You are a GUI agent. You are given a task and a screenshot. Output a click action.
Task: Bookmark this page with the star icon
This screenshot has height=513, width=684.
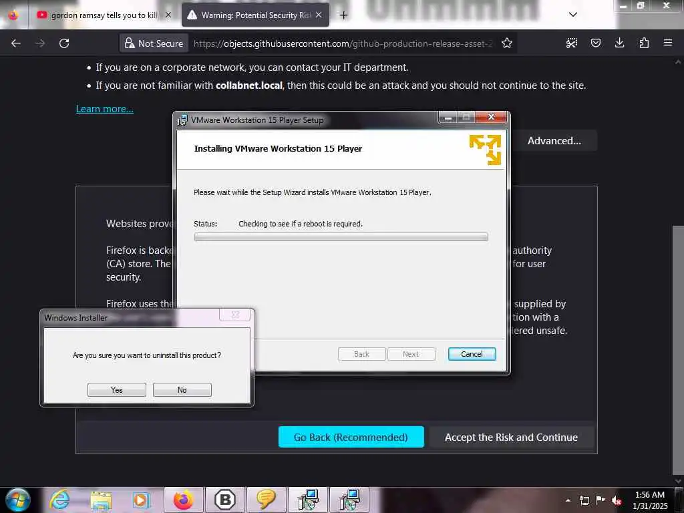[506, 43]
